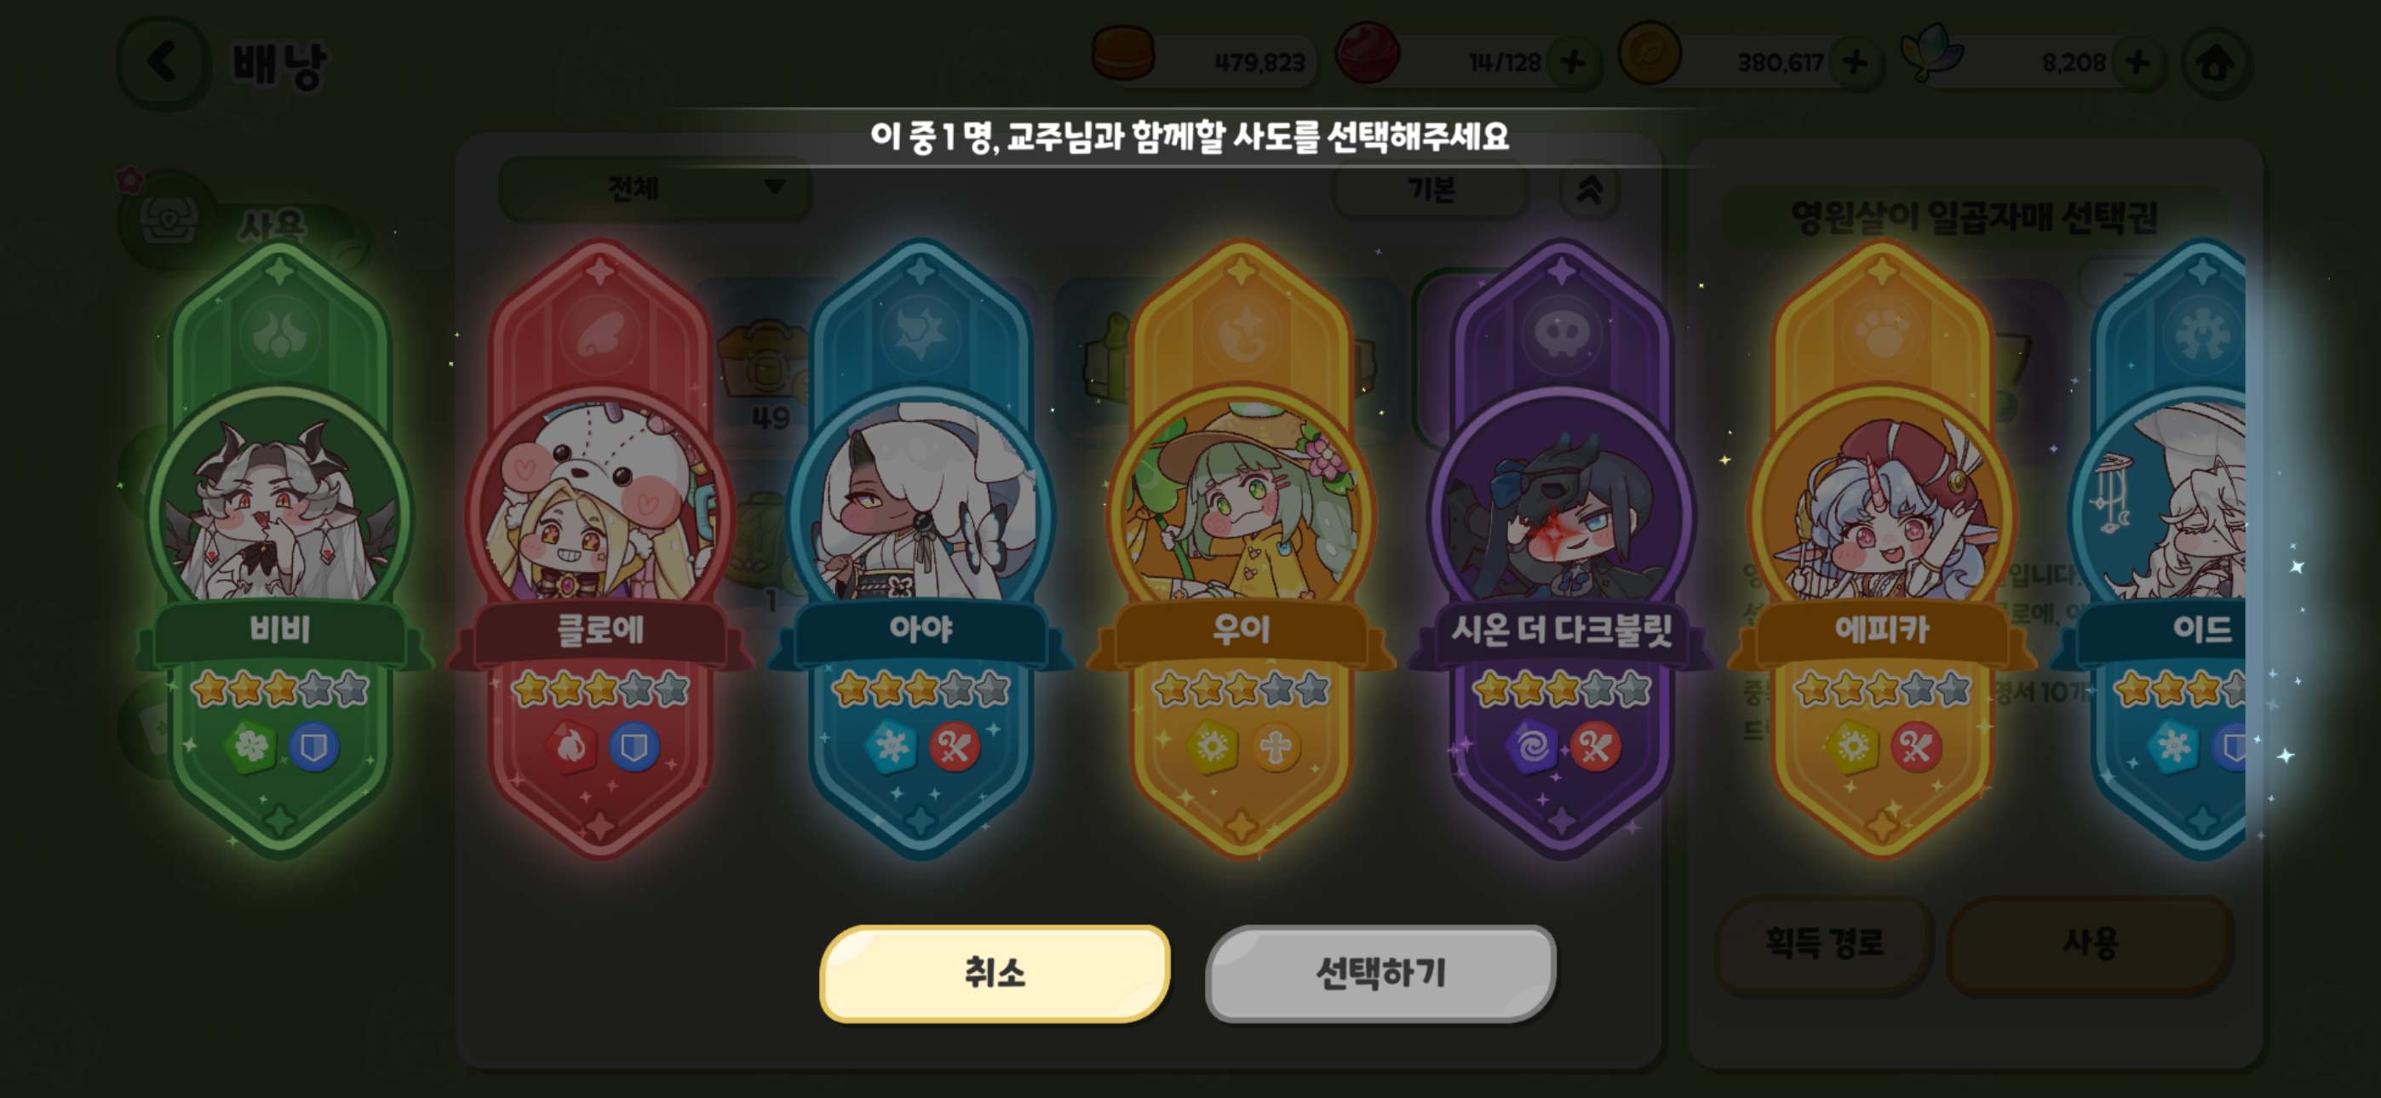Click the 선택하기 confirm button
The image size is (2381, 1098).
click(x=1380, y=973)
